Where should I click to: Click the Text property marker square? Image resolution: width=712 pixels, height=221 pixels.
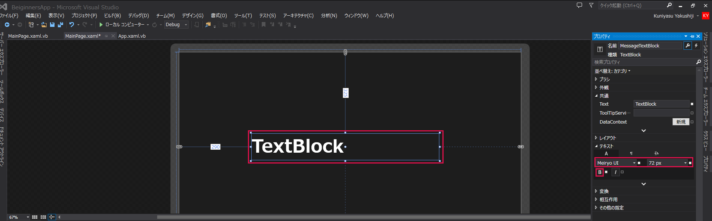(692, 104)
